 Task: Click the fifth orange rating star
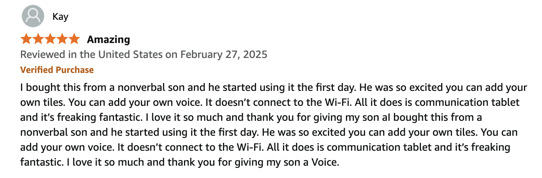[74, 39]
